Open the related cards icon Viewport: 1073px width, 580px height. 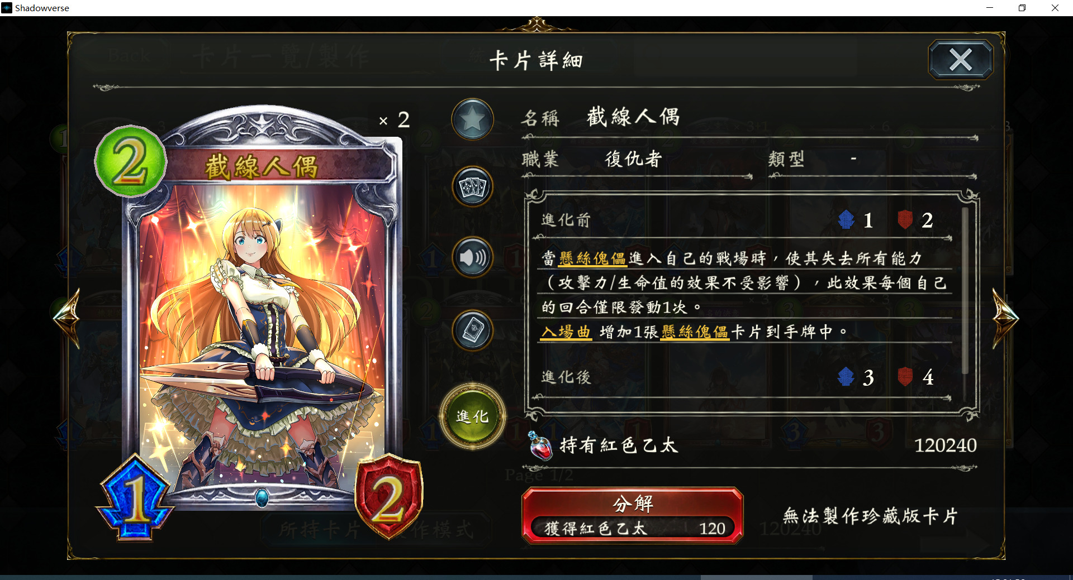[x=472, y=186]
